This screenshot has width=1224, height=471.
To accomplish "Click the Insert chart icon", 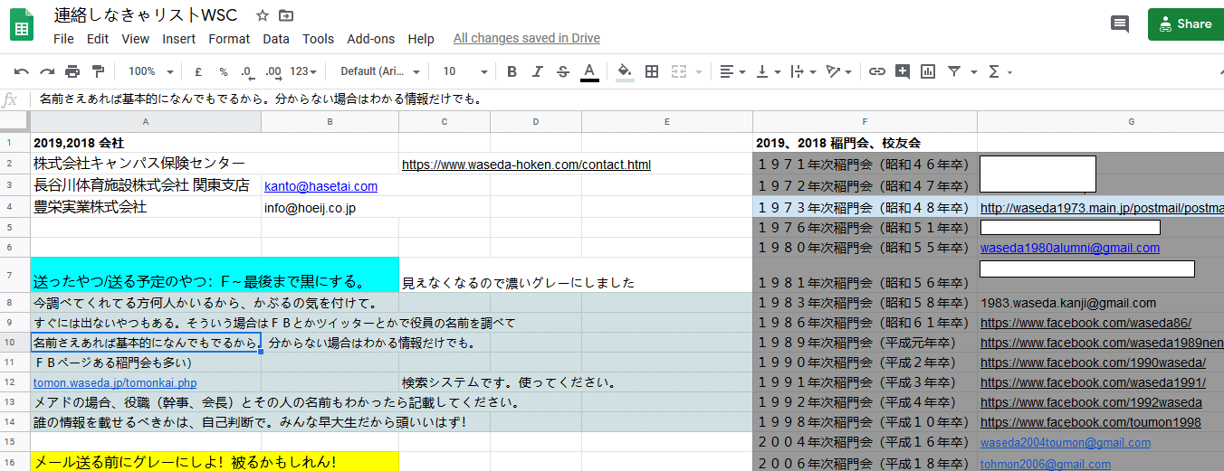I will (928, 71).
